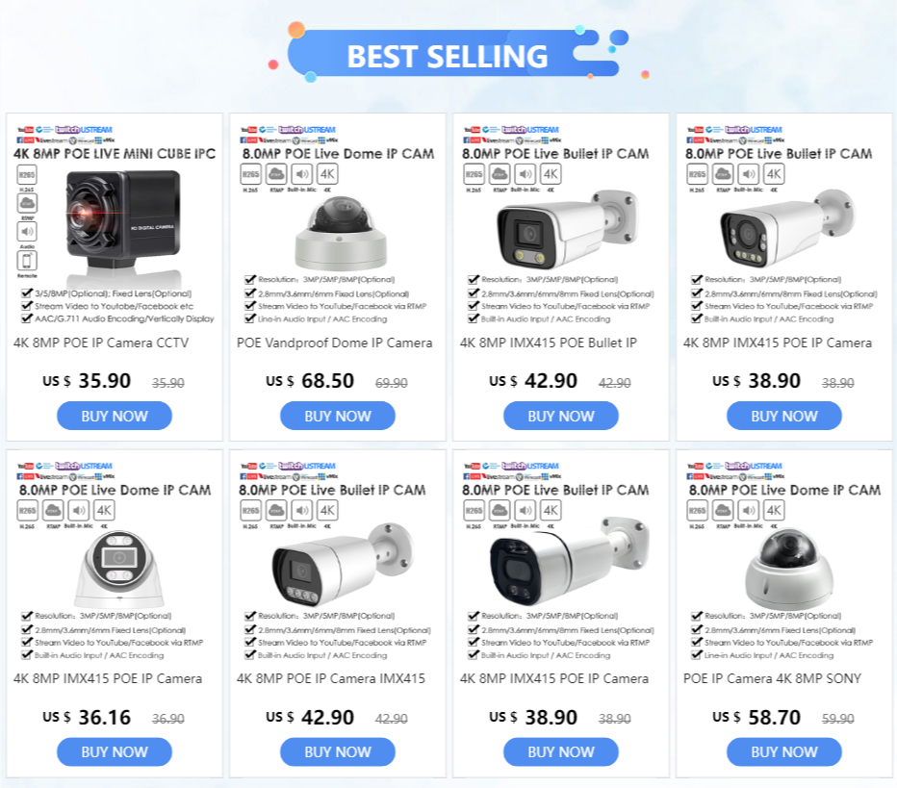Image resolution: width=897 pixels, height=788 pixels.
Task: Click Buy Now under US $36.16 price
Action: point(115,751)
